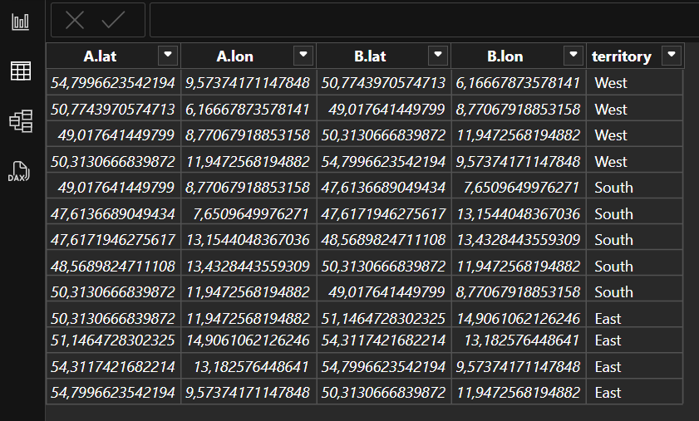Switch to the Table view icon
Viewport: 699px width, 421px height.
point(21,71)
